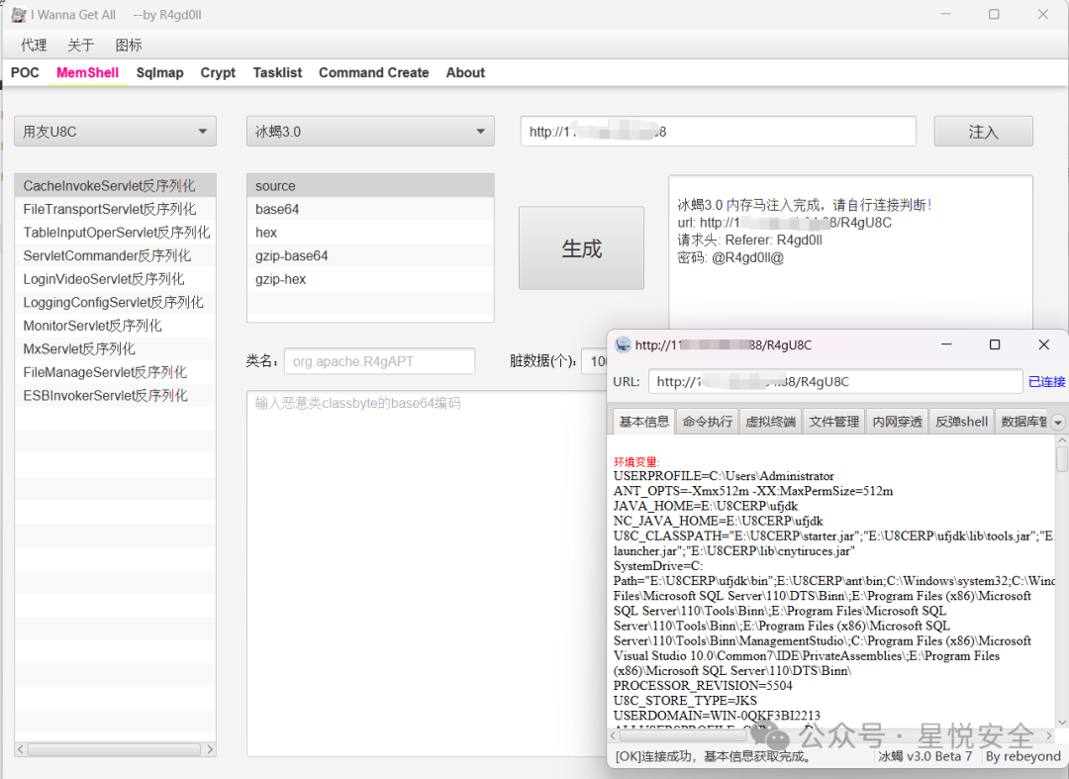Screen dimensions: 1069x779
Task: Click the I Wanna Get All app icon
Action: tap(19, 14)
